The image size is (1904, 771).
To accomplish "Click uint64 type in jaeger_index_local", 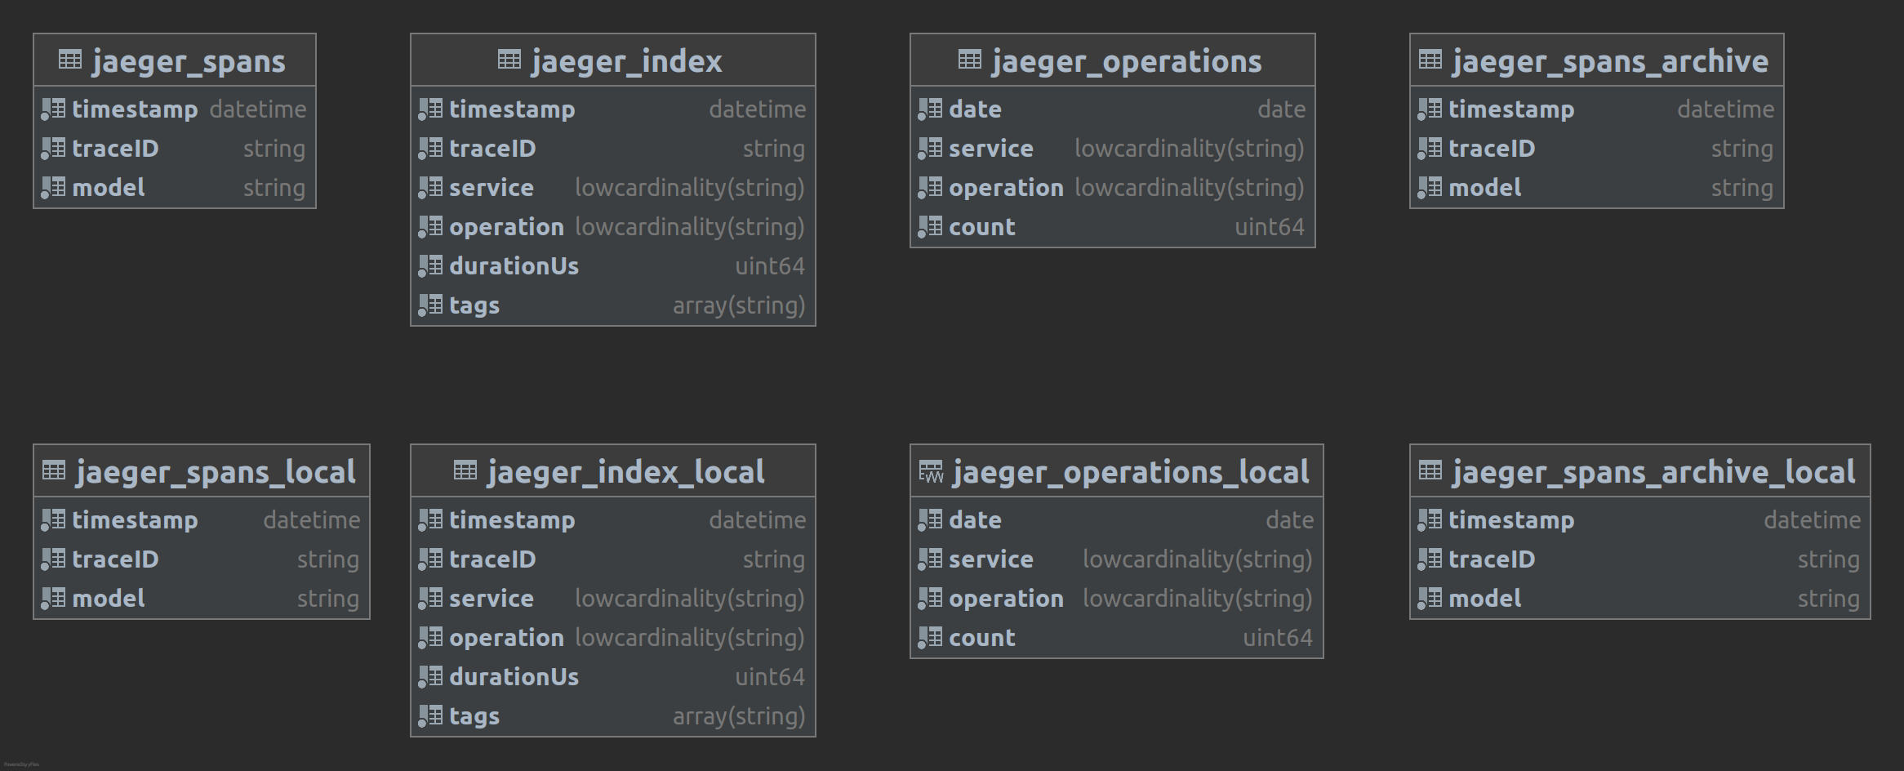I will point(770,677).
